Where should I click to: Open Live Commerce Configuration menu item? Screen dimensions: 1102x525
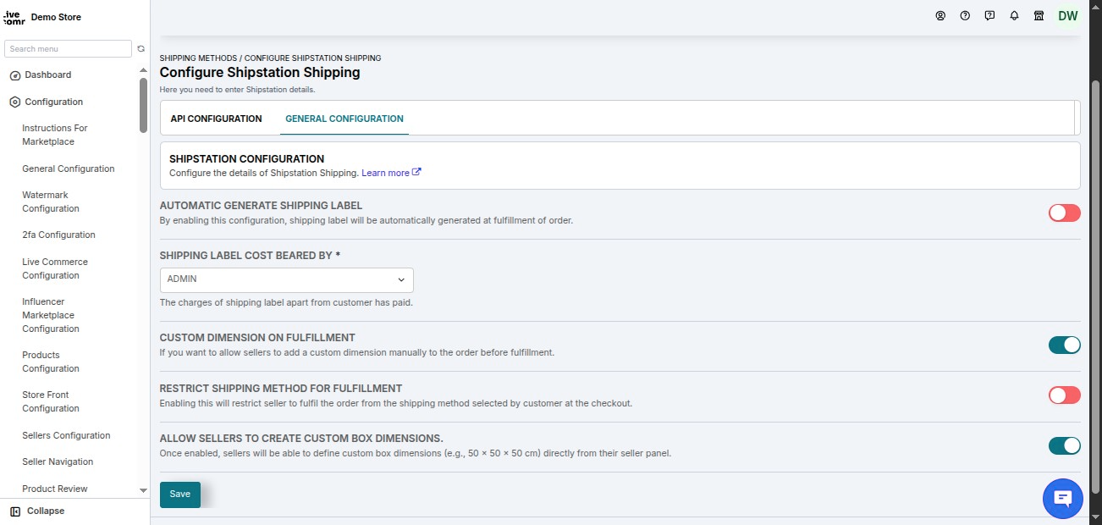tap(55, 269)
